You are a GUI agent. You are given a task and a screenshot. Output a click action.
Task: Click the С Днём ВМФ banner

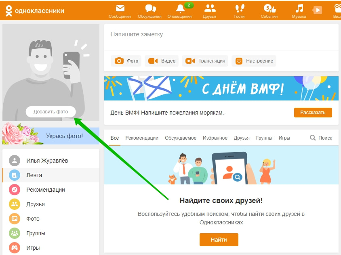221,88
